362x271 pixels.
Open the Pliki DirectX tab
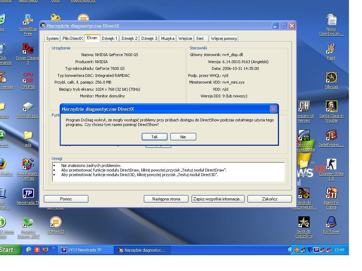pyautogui.click(x=72, y=38)
